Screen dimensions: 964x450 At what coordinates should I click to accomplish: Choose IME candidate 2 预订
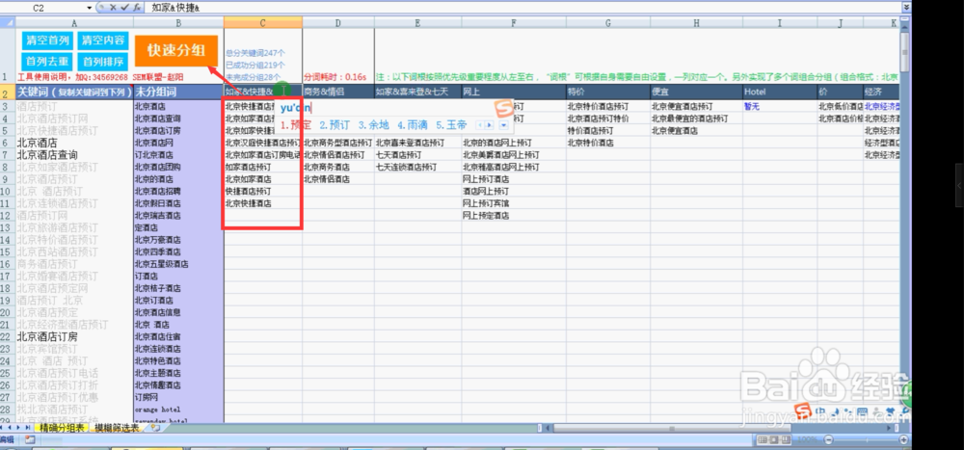pos(335,125)
